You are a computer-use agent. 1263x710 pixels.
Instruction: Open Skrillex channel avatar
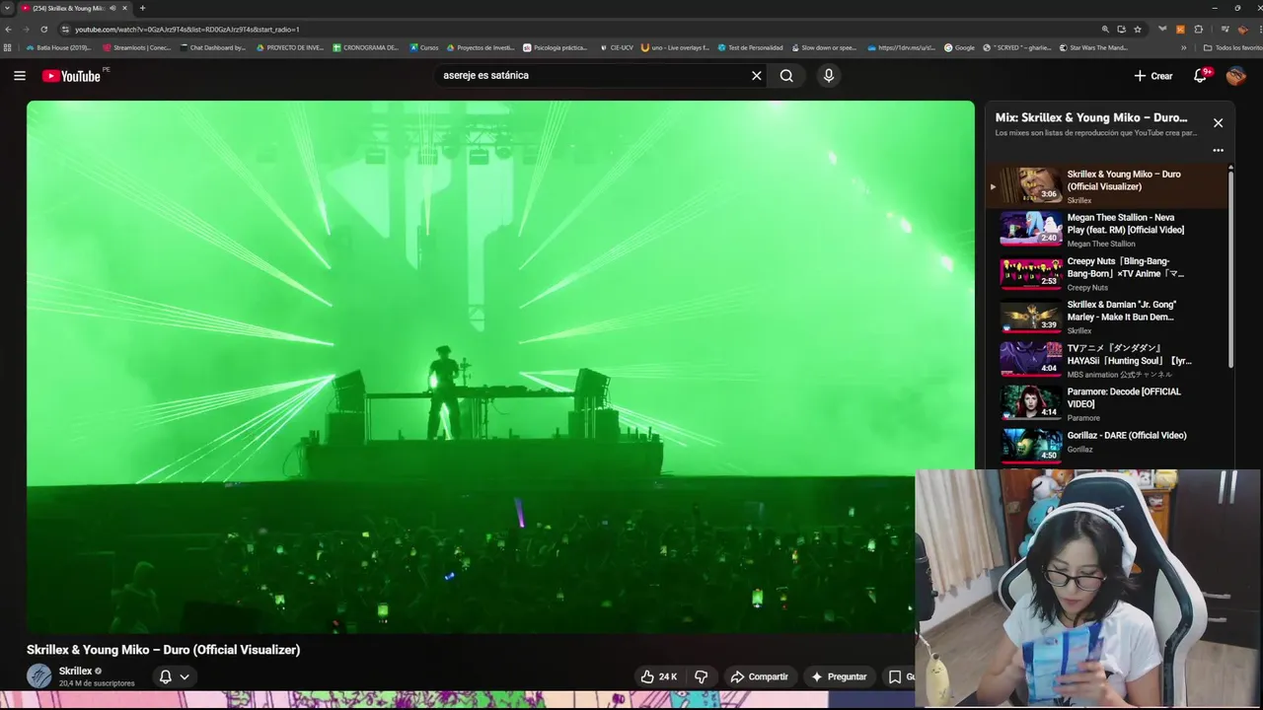(38, 675)
